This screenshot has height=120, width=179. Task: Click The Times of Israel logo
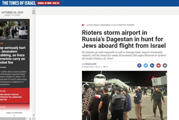pos(19,3)
